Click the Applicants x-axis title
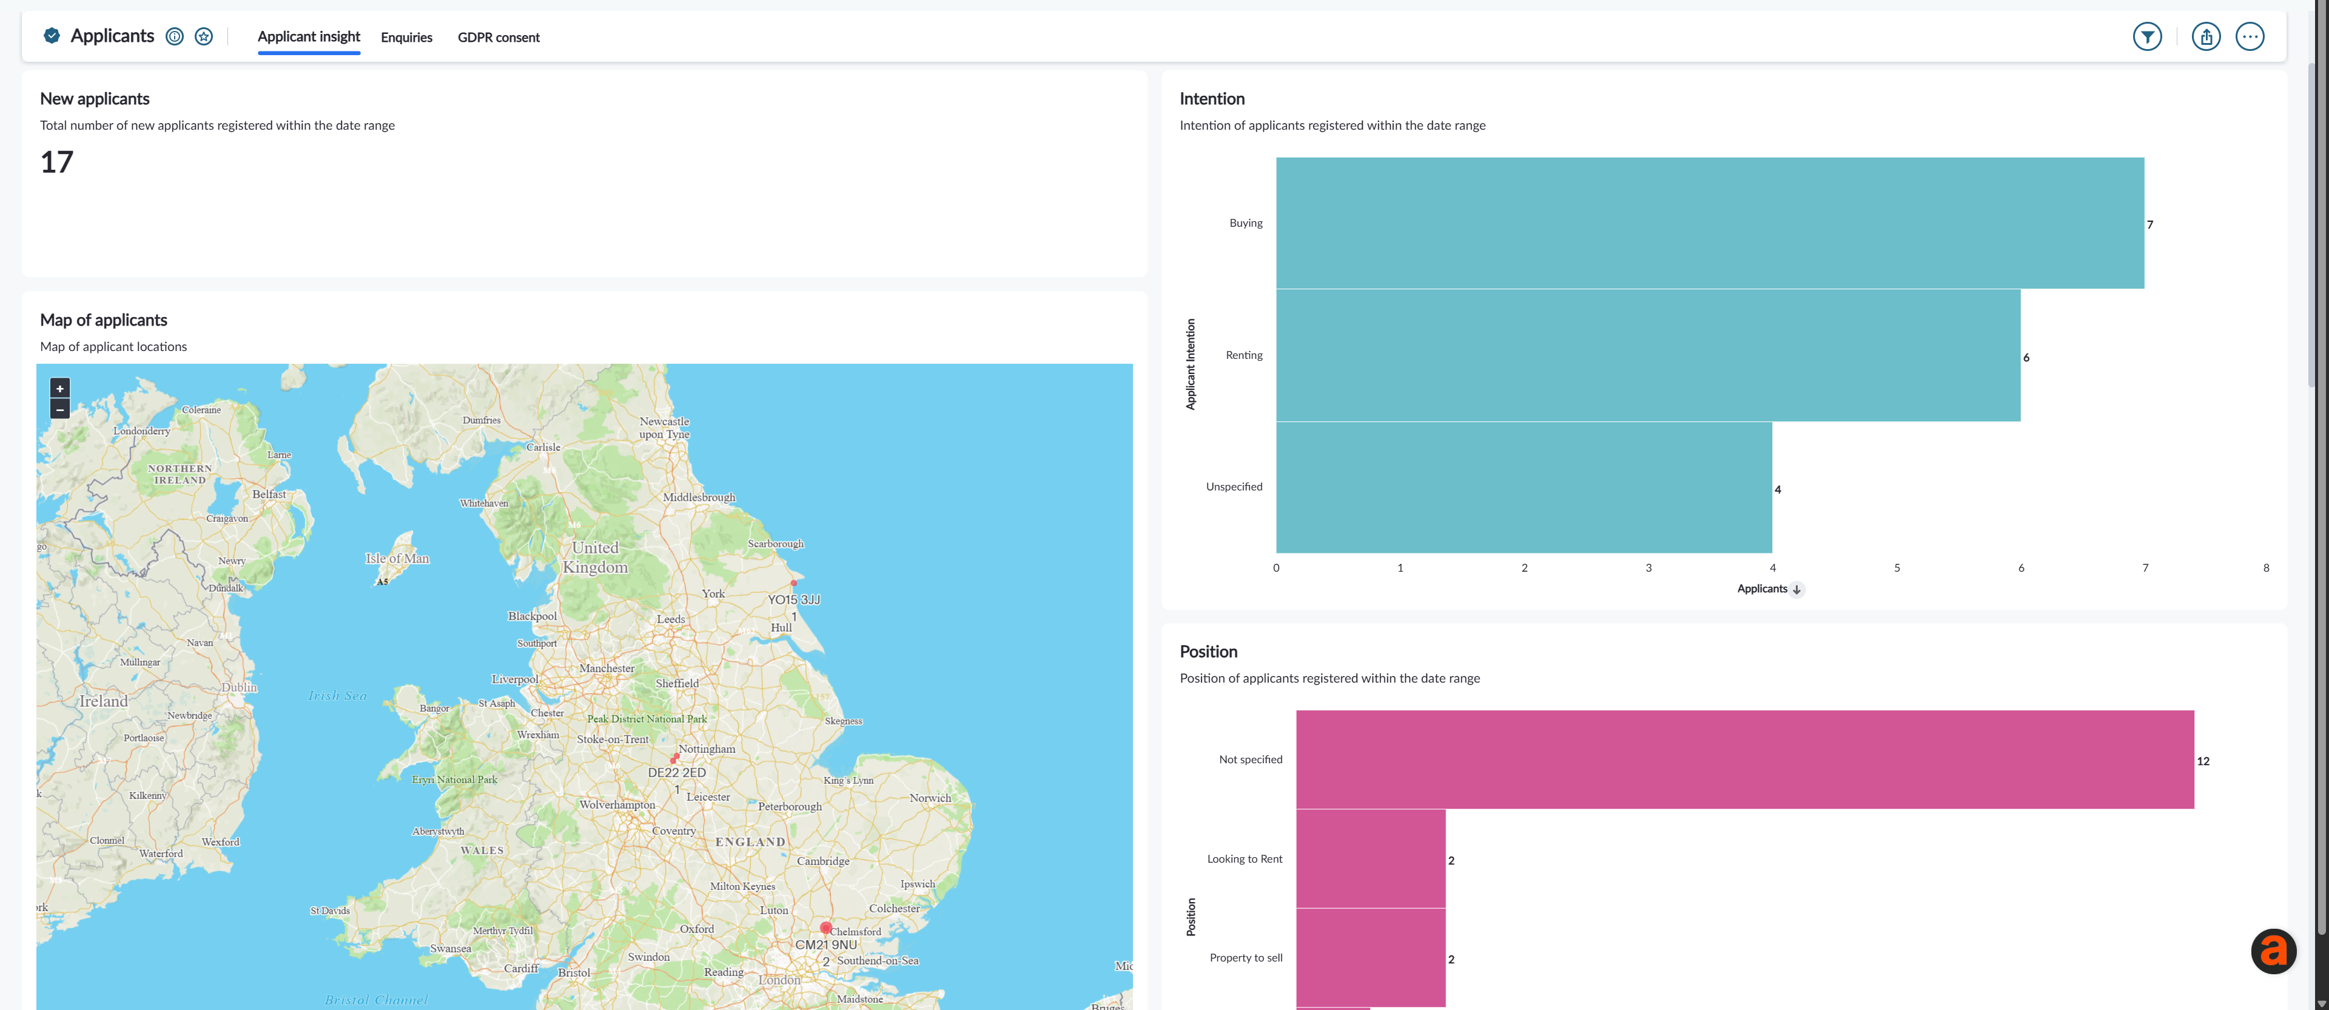Image resolution: width=2329 pixels, height=1010 pixels. (1762, 589)
